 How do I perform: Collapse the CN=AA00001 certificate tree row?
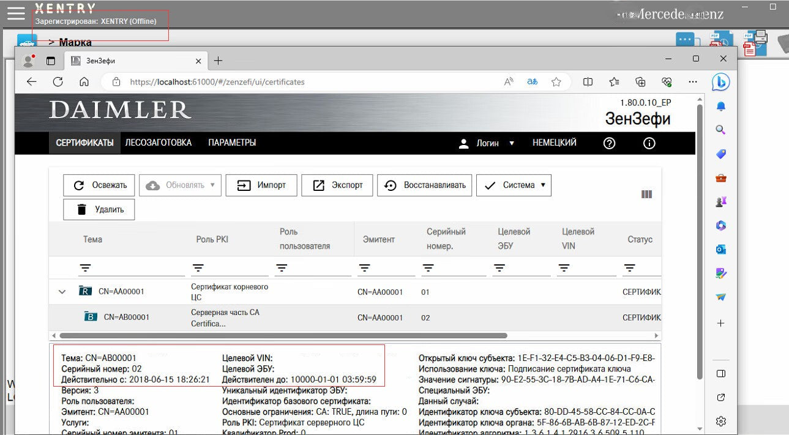click(61, 292)
